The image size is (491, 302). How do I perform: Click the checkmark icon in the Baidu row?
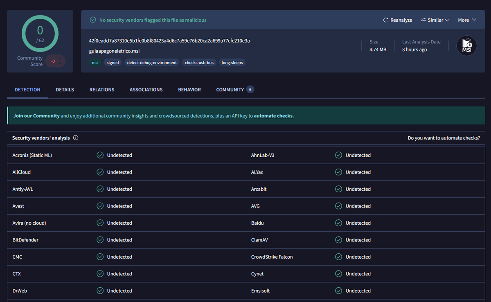click(338, 223)
